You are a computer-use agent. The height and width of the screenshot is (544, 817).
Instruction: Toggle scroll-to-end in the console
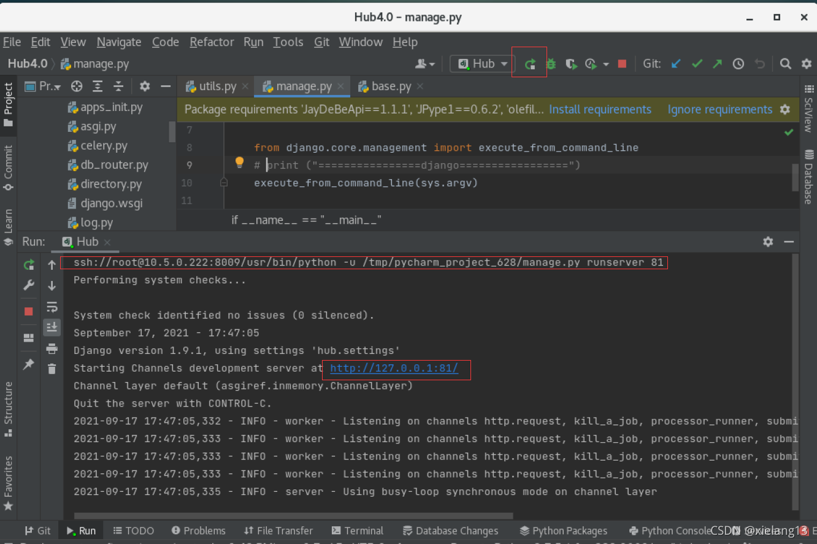pyautogui.click(x=52, y=327)
